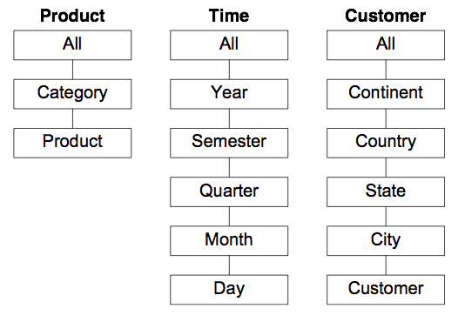Click the connector line between Year and Semester
The height and width of the screenshot is (322, 465).
229,118
